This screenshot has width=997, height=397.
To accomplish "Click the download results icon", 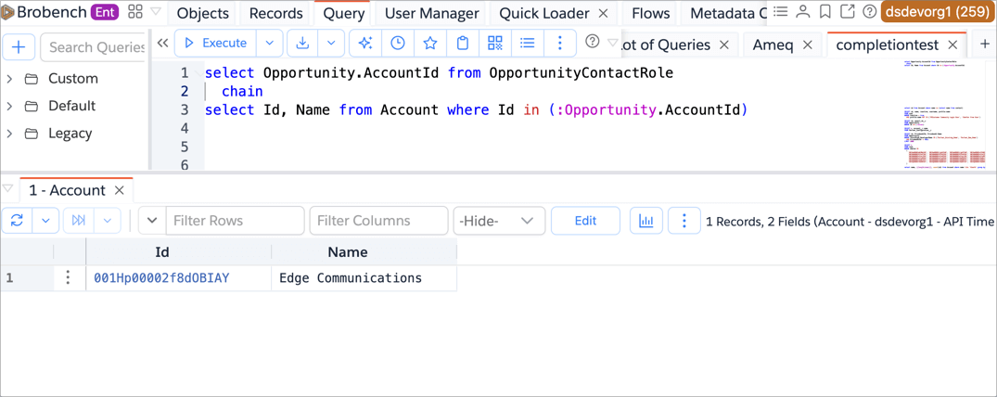I will coord(302,44).
